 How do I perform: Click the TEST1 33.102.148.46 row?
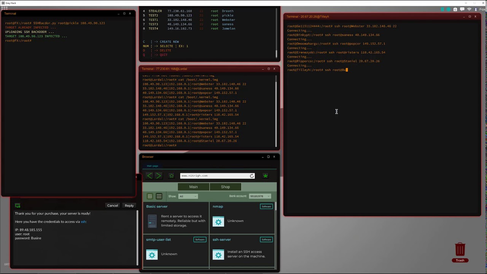point(188,20)
